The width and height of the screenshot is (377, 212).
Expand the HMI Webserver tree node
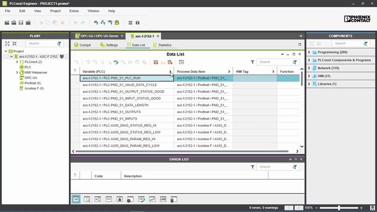[17, 72]
